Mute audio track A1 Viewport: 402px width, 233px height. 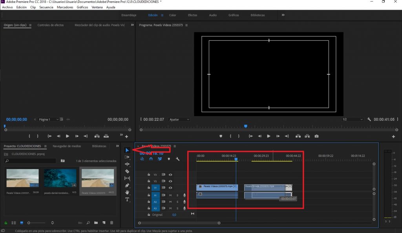click(170, 195)
